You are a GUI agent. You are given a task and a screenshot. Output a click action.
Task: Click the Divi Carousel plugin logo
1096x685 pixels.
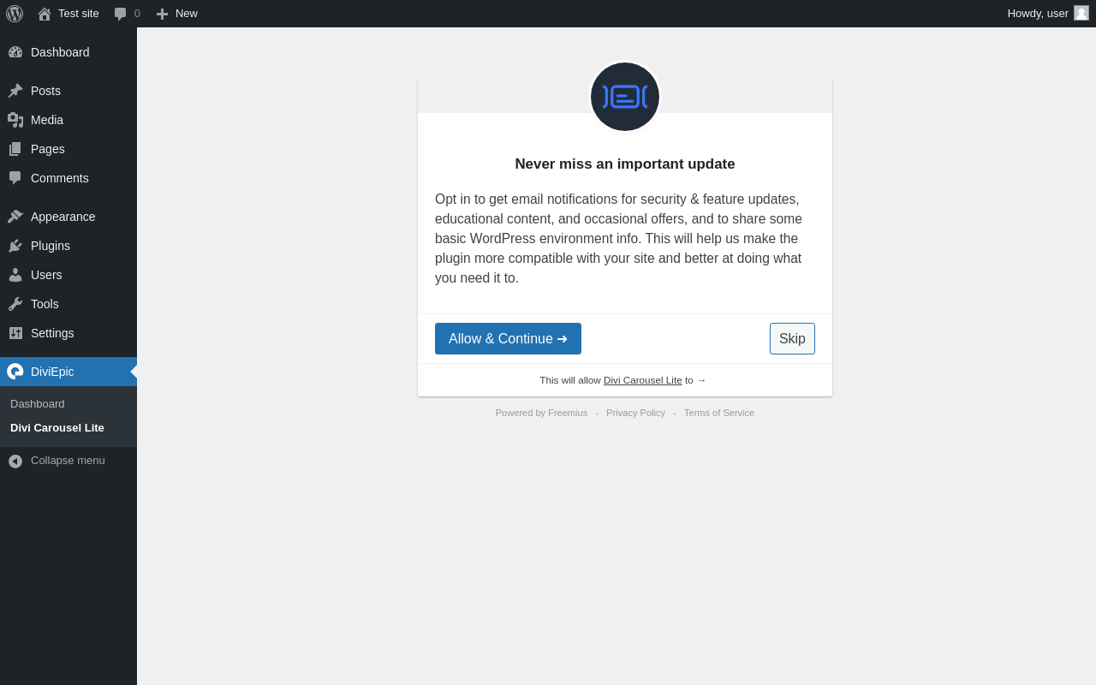coord(625,97)
